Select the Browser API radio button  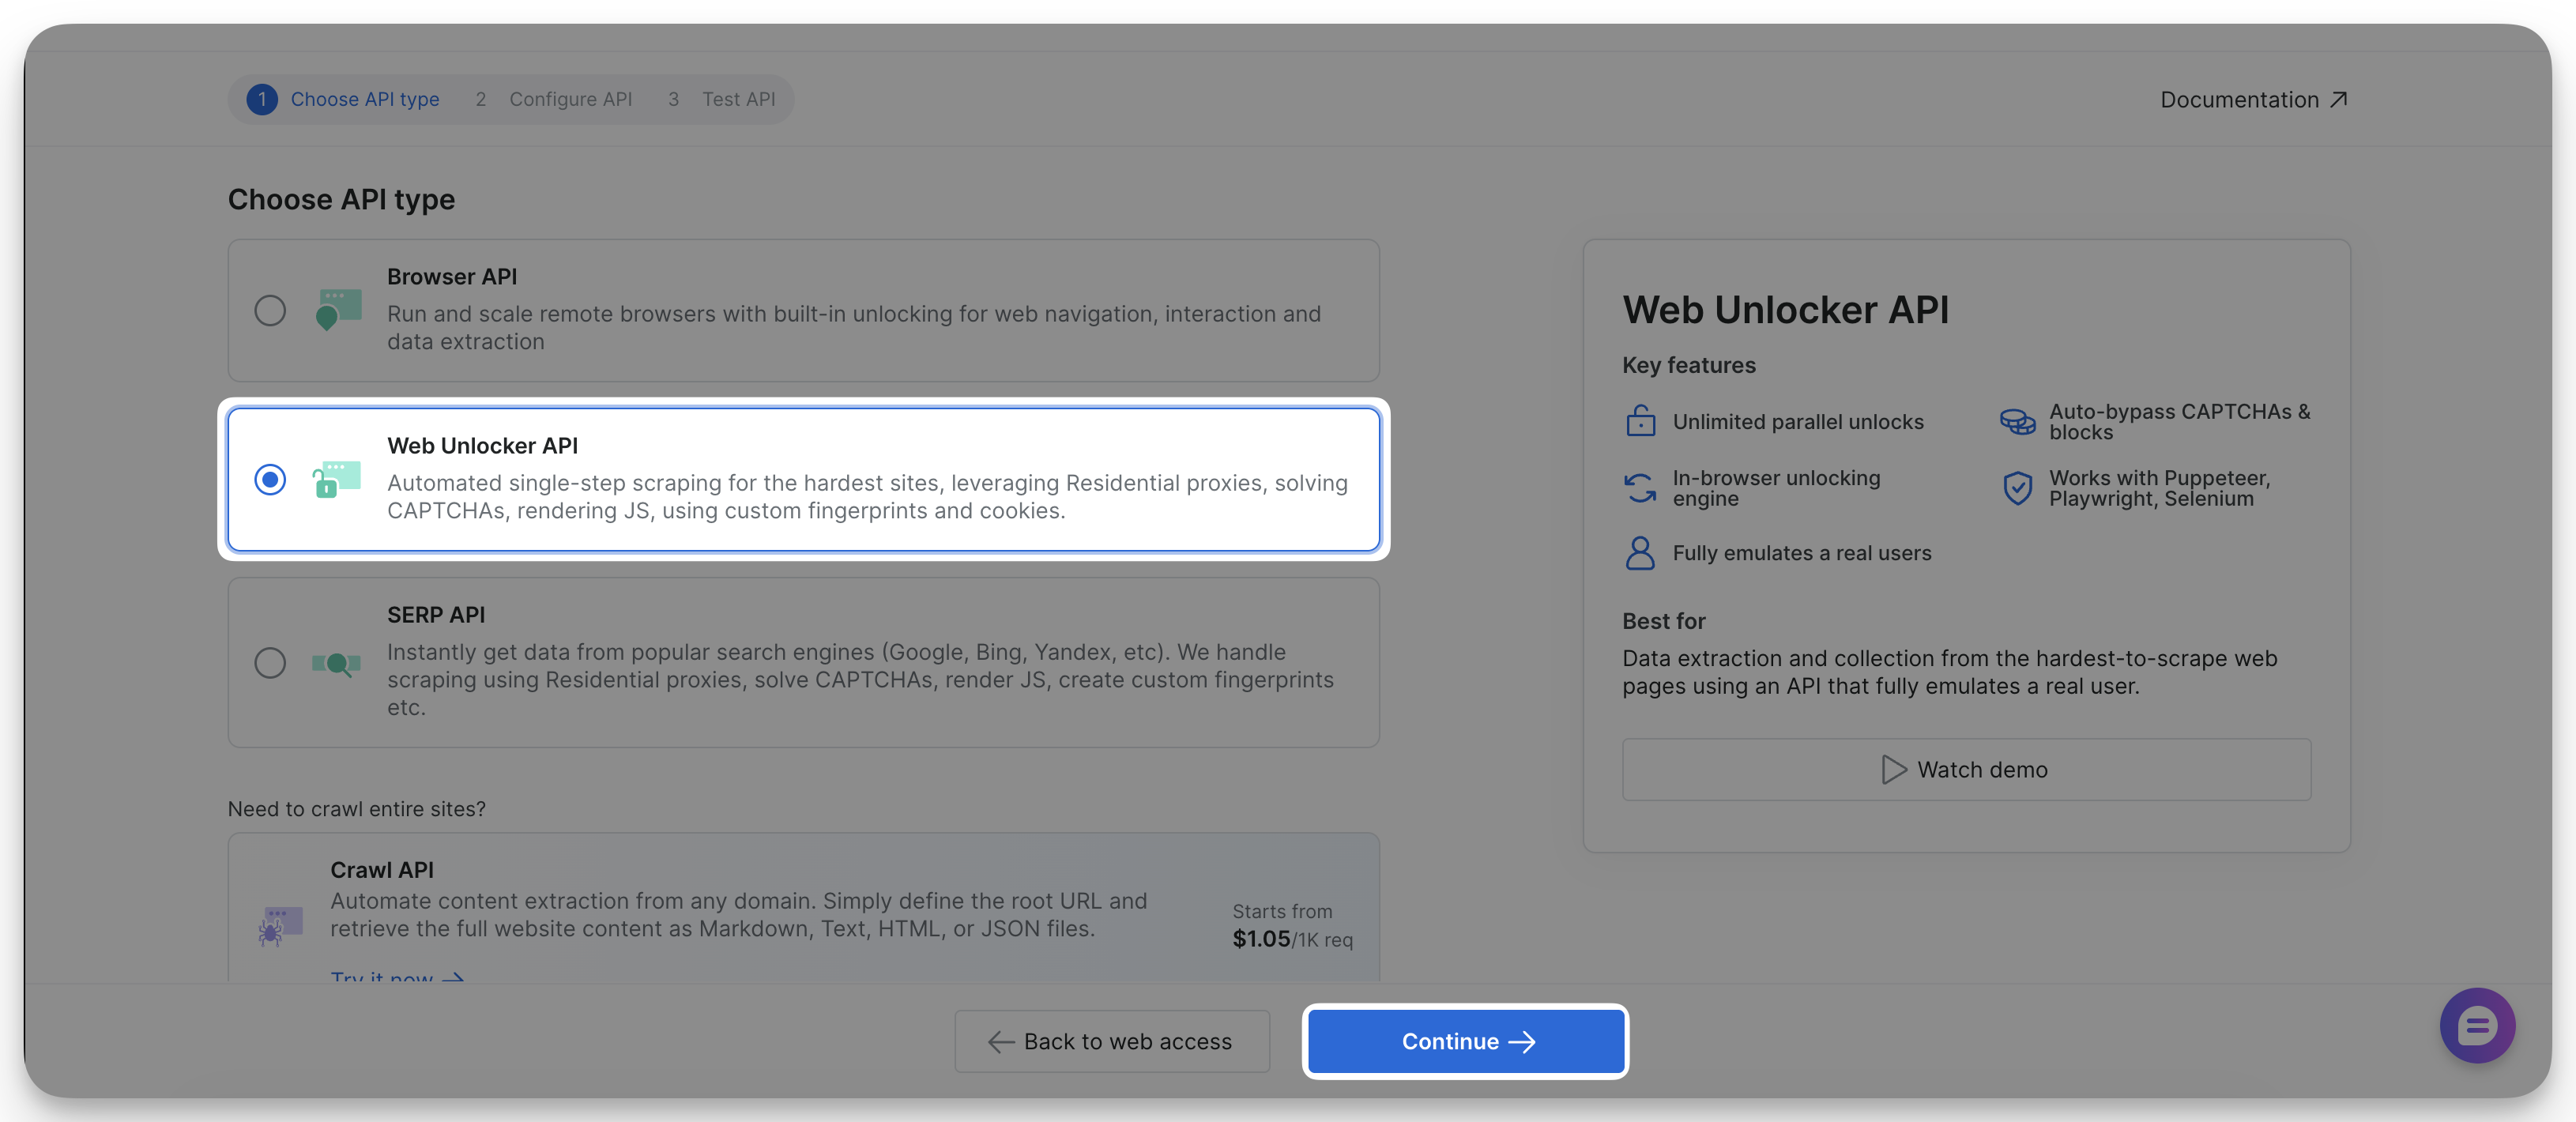point(270,311)
